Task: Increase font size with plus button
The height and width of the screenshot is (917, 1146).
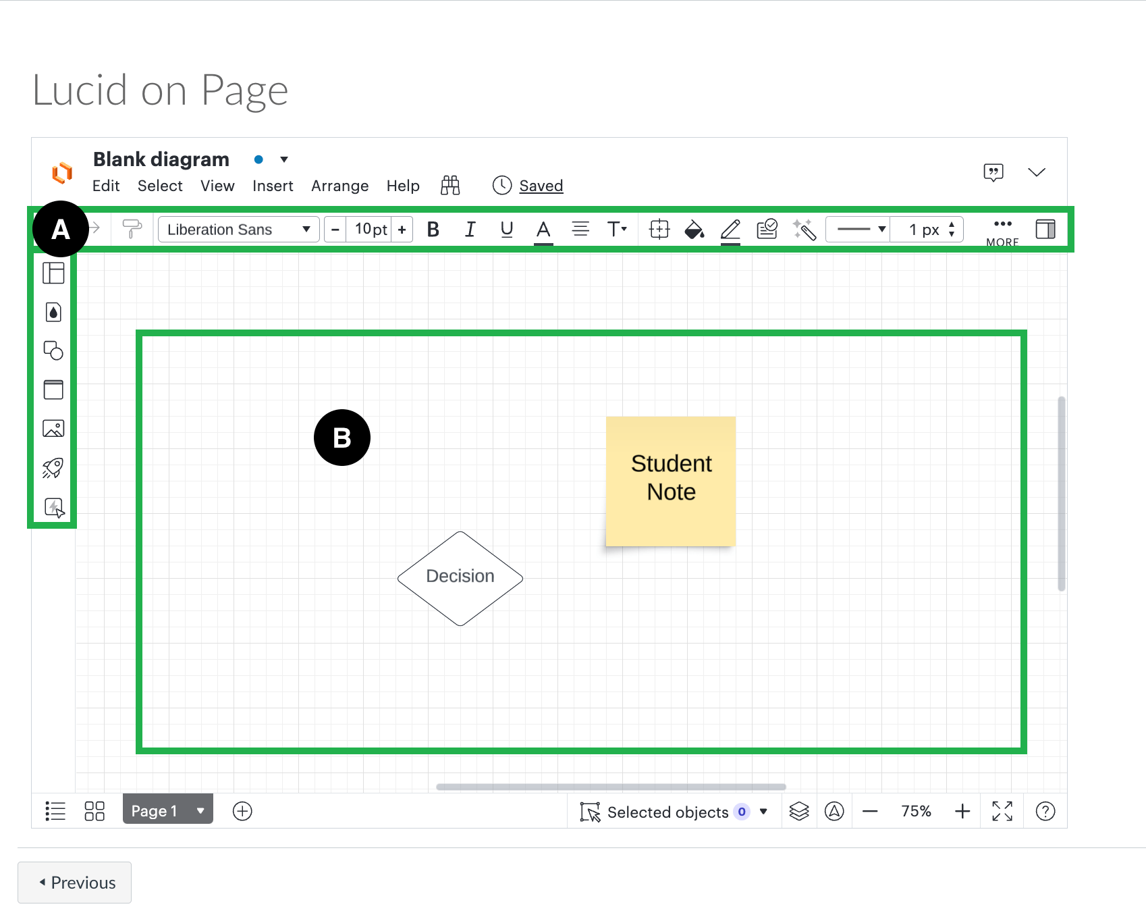Action: [x=402, y=230]
